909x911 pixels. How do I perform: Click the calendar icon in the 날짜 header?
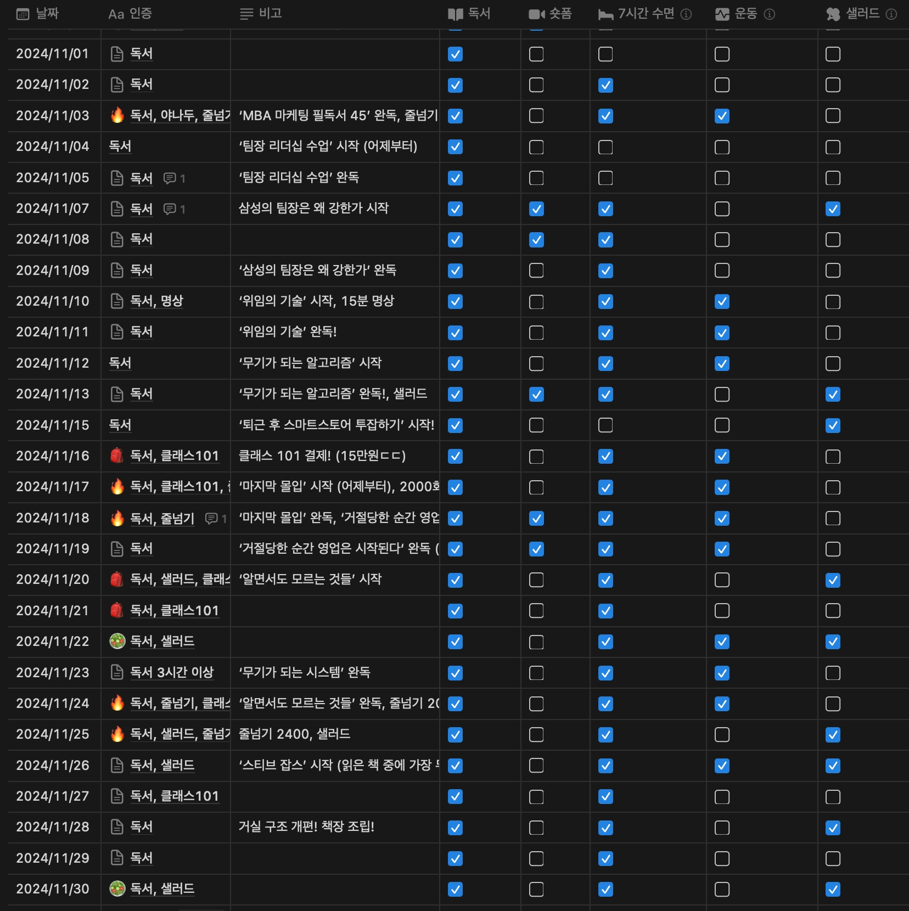pyautogui.click(x=23, y=14)
